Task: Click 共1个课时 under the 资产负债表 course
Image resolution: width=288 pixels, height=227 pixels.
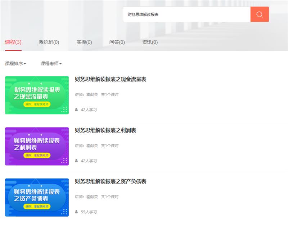Action: pyautogui.click(x=109, y=197)
